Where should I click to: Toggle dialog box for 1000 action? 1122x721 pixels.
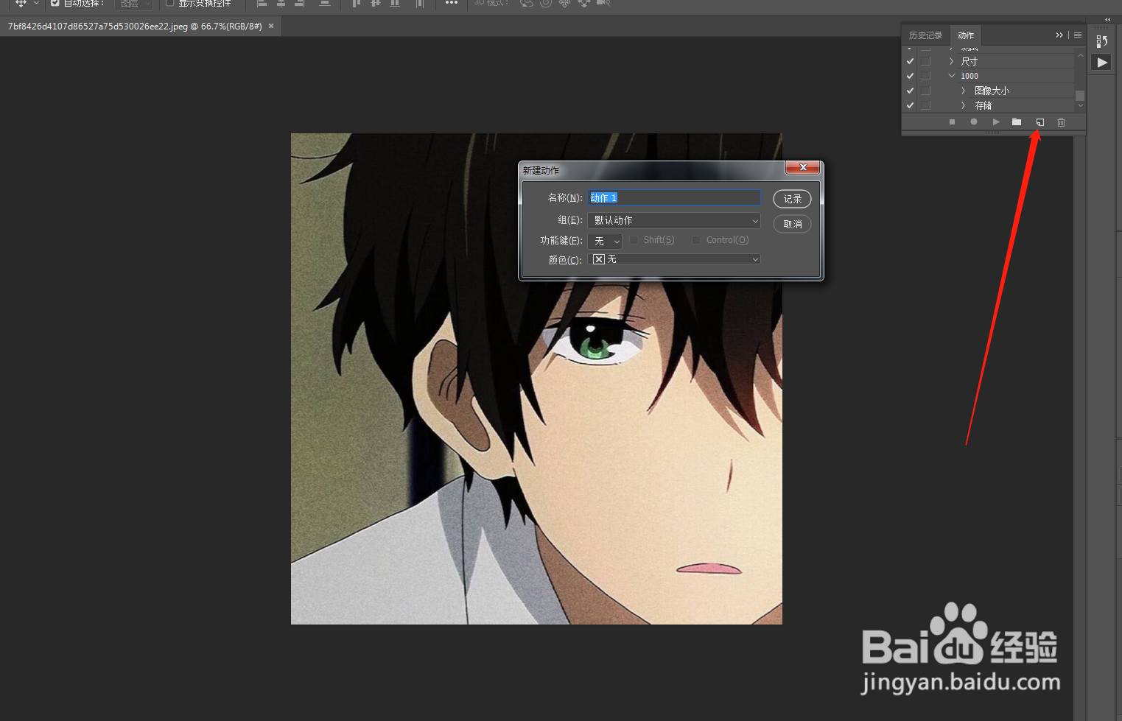coord(926,76)
